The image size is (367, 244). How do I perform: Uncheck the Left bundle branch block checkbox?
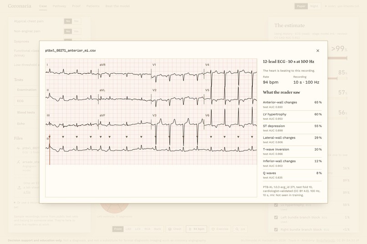[x=276, y=217]
